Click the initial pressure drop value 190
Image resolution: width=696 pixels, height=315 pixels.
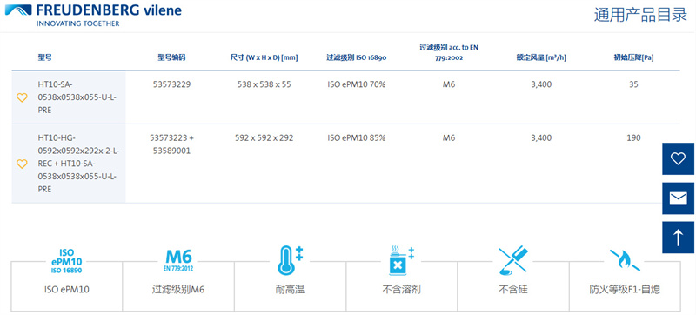coord(633,138)
